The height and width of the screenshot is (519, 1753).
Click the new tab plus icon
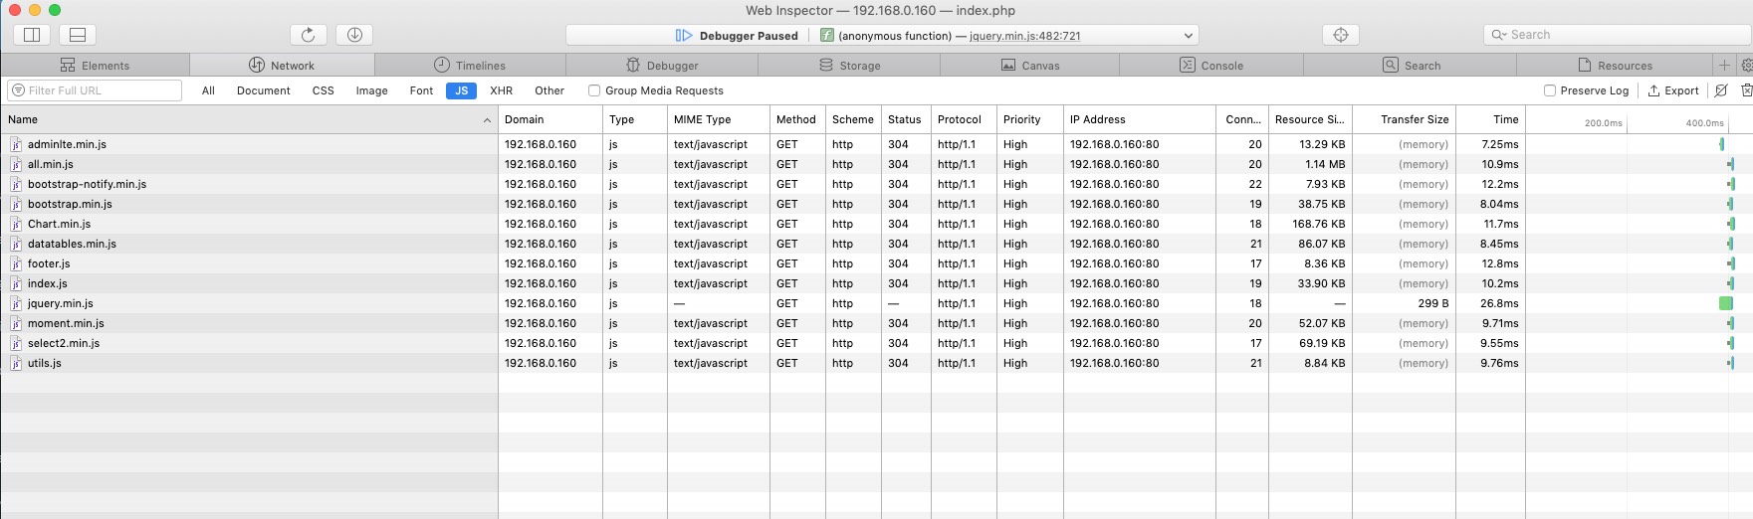pos(1724,65)
